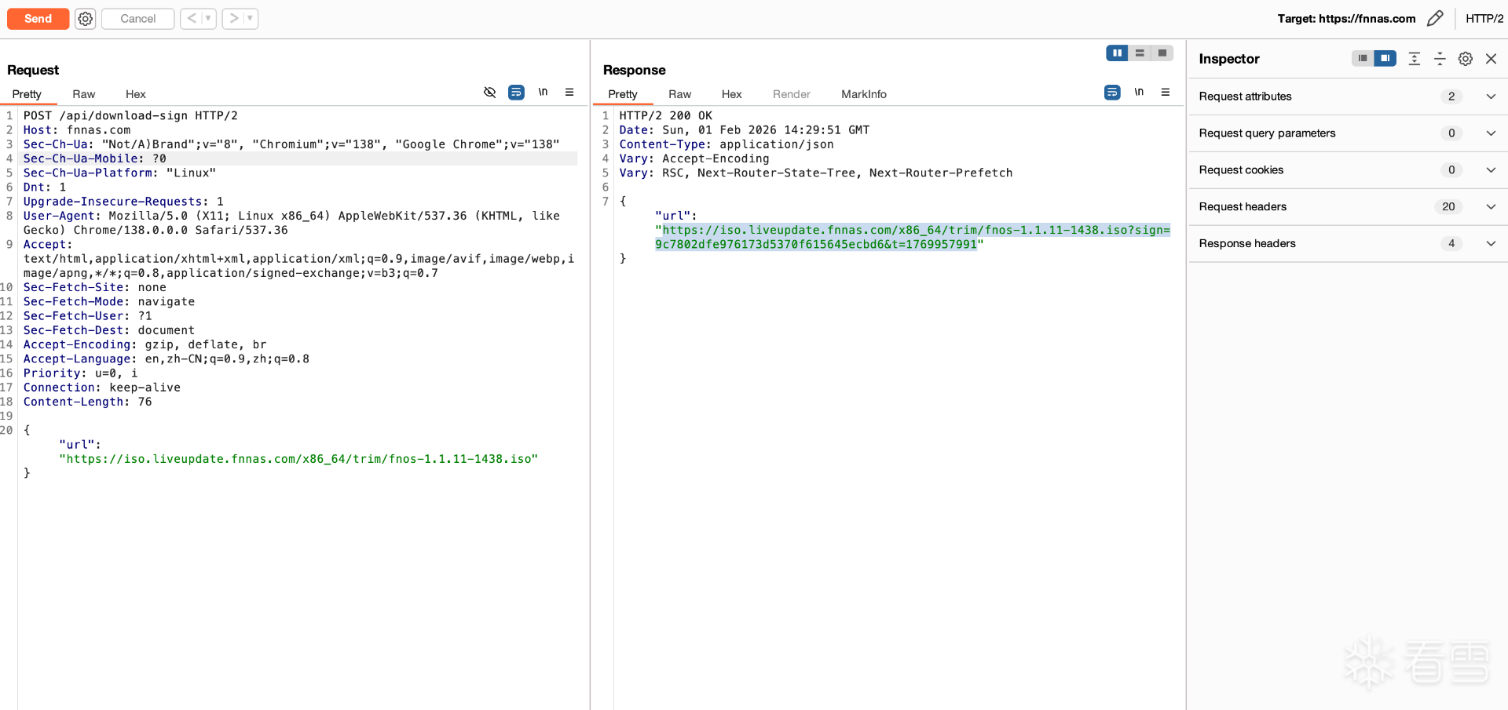Open Inspector settings gear
The height and width of the screenshot is (710, 1508).
tap(1465, 59)
